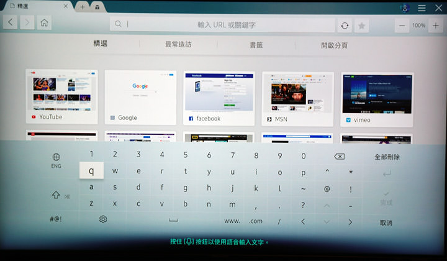The width and height of the screenshot is (447, 261).
Task: Add a new tab with plus
Action: pos(82,7)
